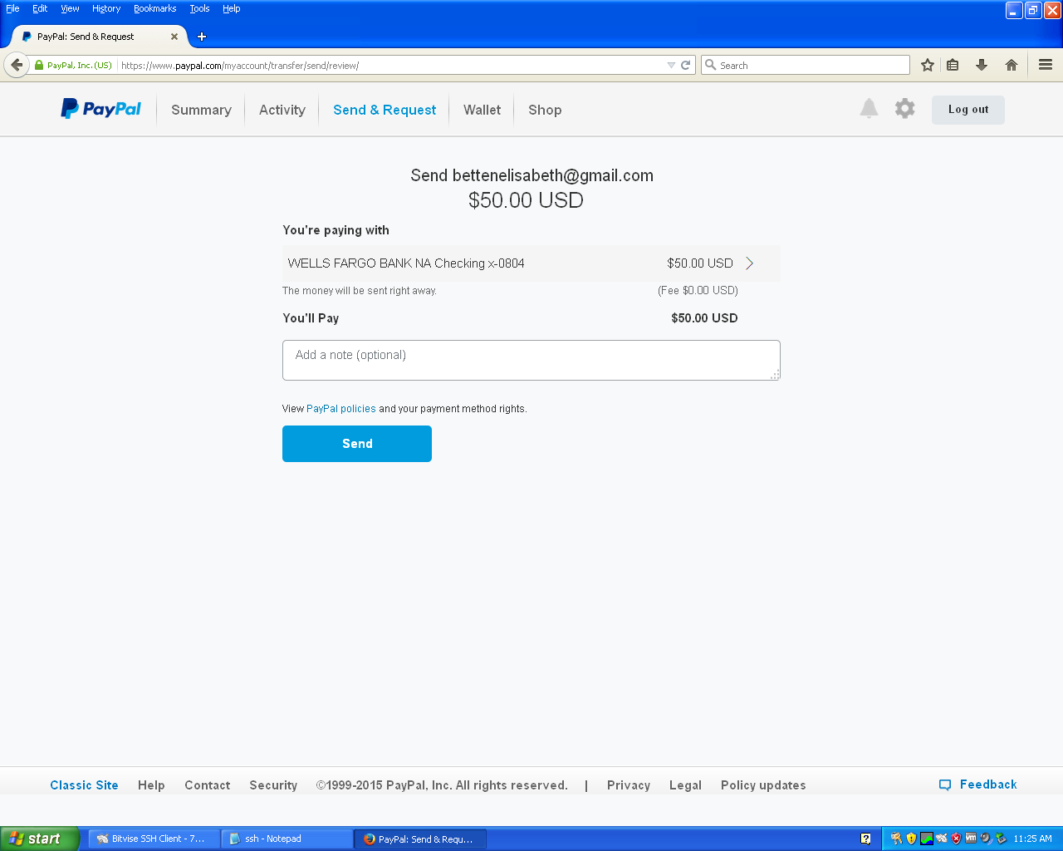Open the Shop tab
Image resolution: width=1063 pixels, height=851 pixels.
tap(545, 110)
